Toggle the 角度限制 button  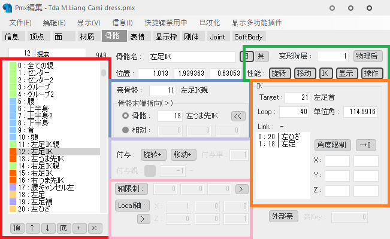332,145
